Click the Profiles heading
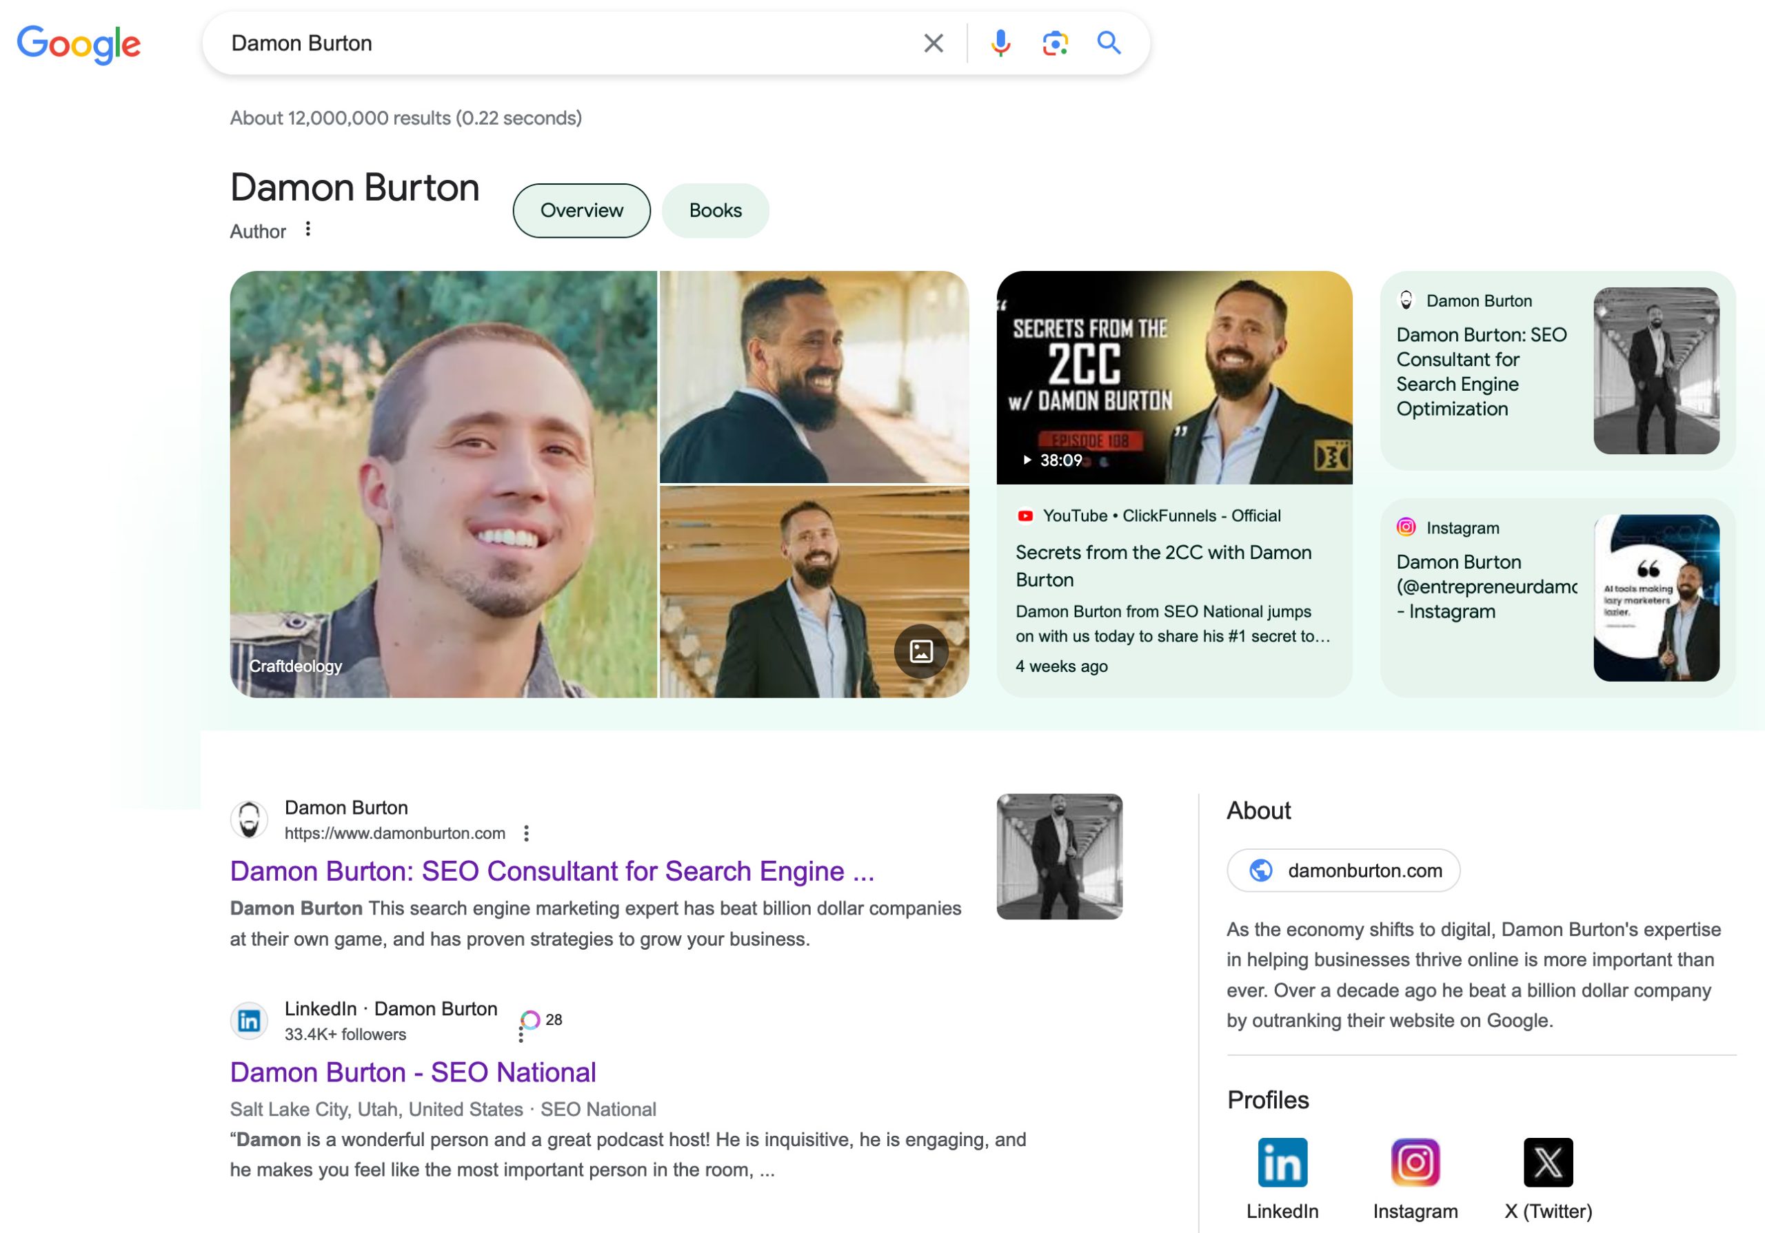 [x=1268, y=1100]
